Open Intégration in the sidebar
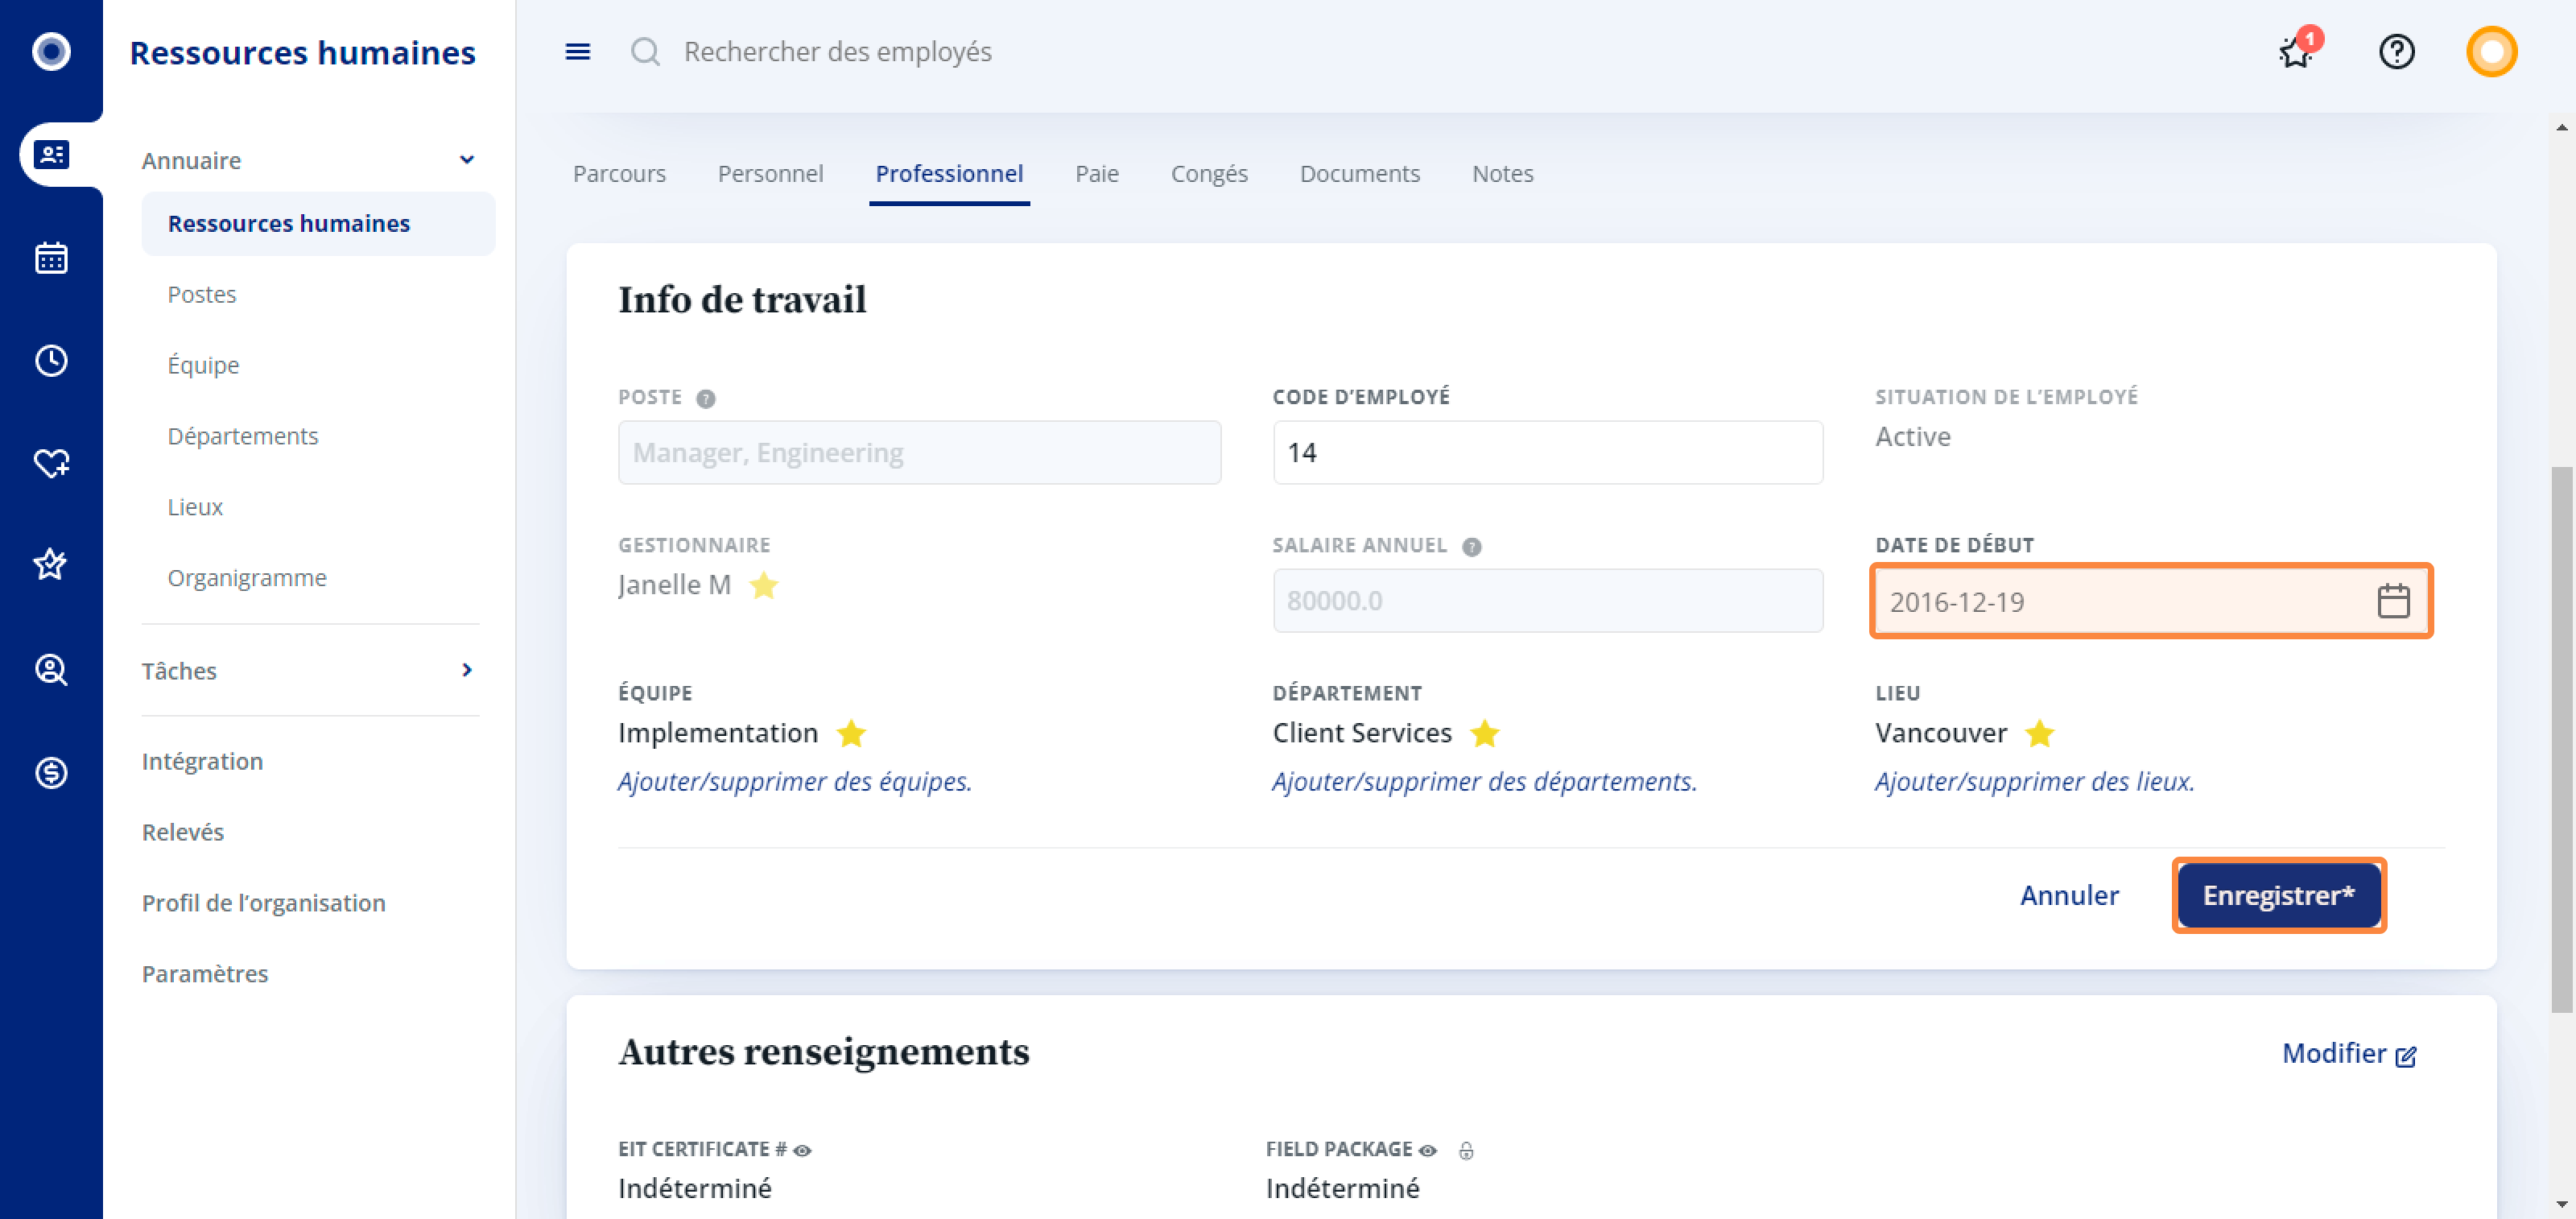Screen dimensions: 2576x1219 202,761
